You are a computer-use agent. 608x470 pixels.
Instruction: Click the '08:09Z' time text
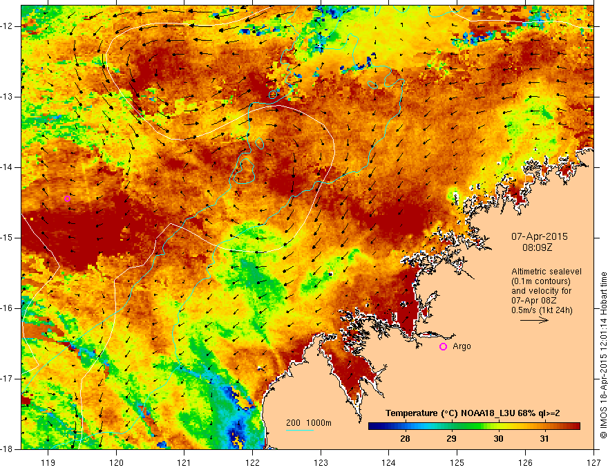click(x=537, y=247)
